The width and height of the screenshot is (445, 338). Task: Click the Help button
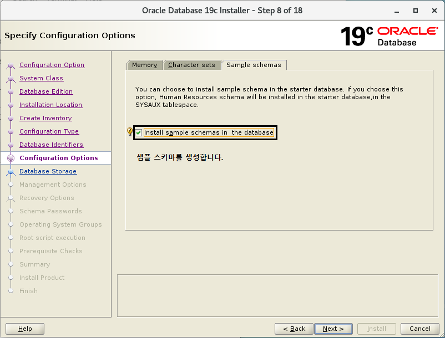click(25, 329)
